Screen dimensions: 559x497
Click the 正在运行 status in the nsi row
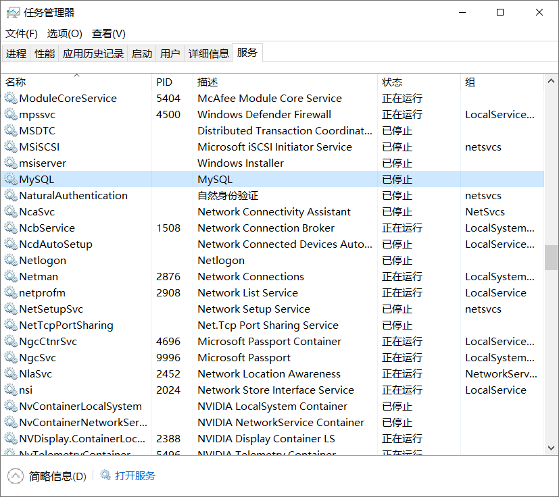point(402,390)
